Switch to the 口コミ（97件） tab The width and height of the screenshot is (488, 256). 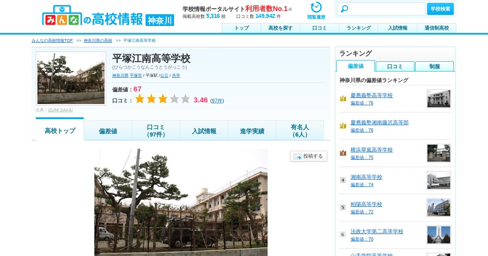156,131
